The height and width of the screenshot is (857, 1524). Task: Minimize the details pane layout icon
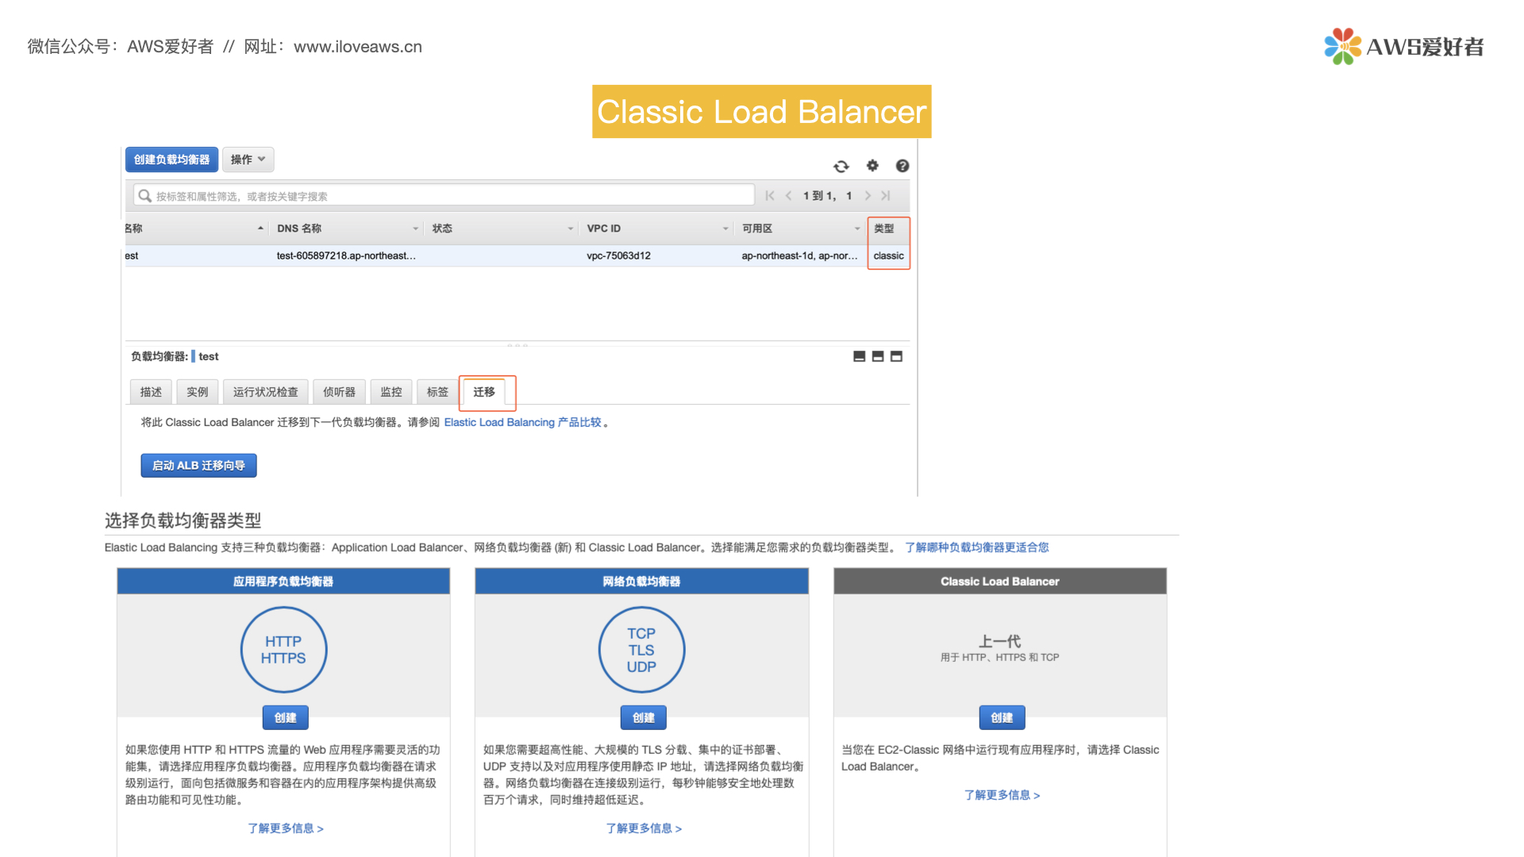point(859,356)
